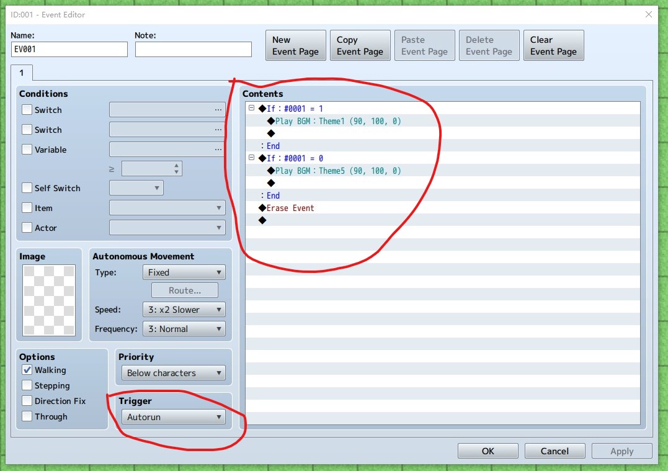Image resolution: width=668 pixels, height=471 pixels.
Task: Select the 'If : #0001 = 1' line
Action: (x=443, y=109)
